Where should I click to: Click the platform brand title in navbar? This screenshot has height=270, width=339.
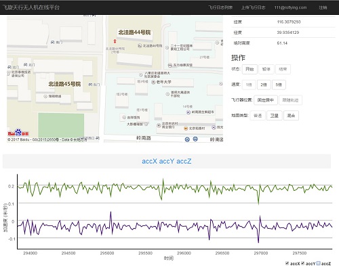(31, 7)
